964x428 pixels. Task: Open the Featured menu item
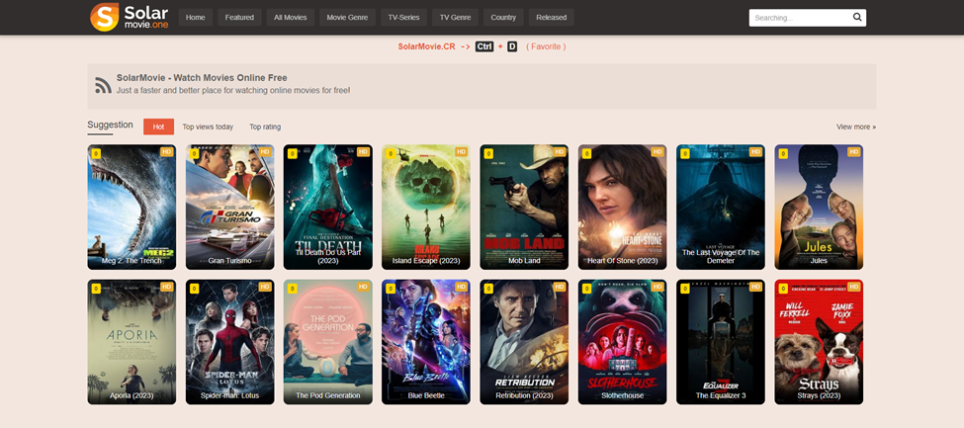(239, 17)
